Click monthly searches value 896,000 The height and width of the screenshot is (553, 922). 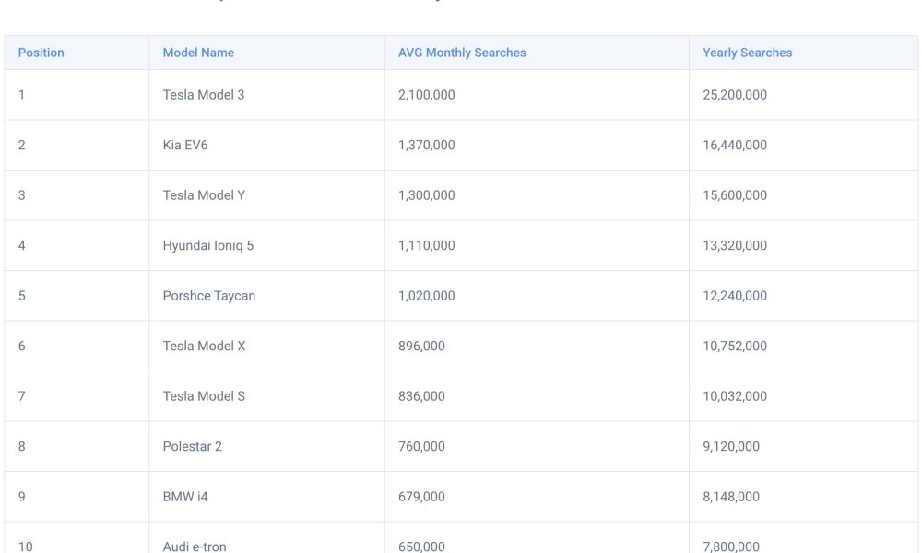pyautogui.click(x=421, y=347)
